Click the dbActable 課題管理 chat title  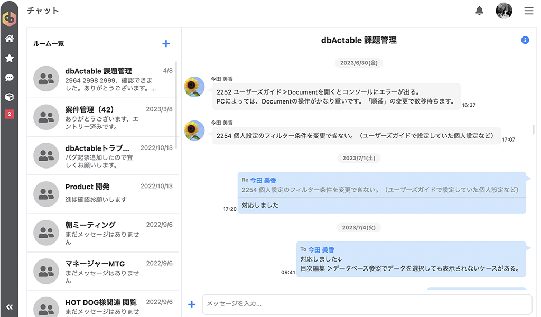tap(359, 40)
